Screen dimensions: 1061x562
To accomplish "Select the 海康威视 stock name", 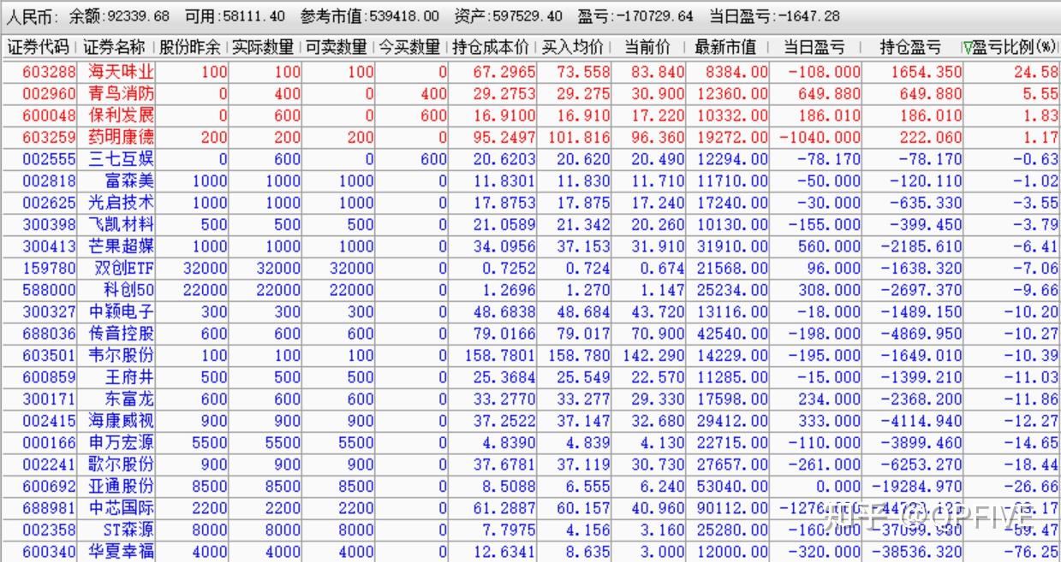I will (122, 421).
